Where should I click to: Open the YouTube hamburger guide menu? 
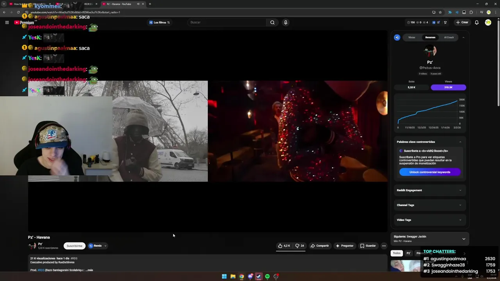tap(7, 22)
